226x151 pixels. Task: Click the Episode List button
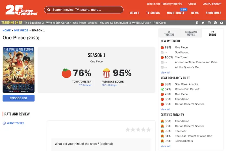coord(19,98)
